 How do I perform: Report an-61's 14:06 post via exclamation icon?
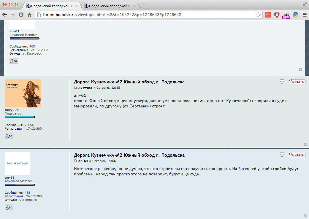282,155
